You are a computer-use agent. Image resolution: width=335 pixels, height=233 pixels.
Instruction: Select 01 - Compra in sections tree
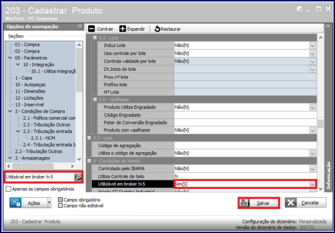coord(27,44)
